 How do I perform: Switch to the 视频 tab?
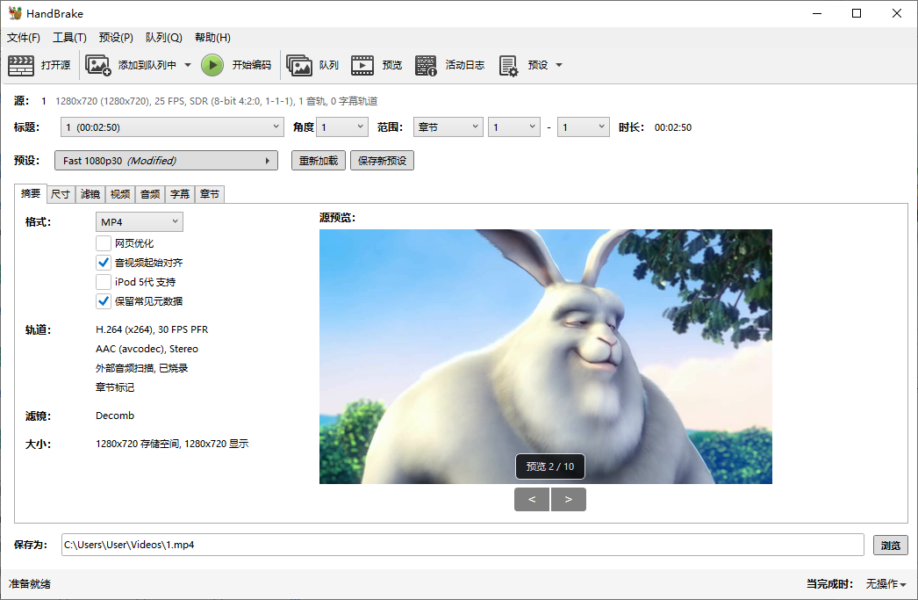point(120,194)
